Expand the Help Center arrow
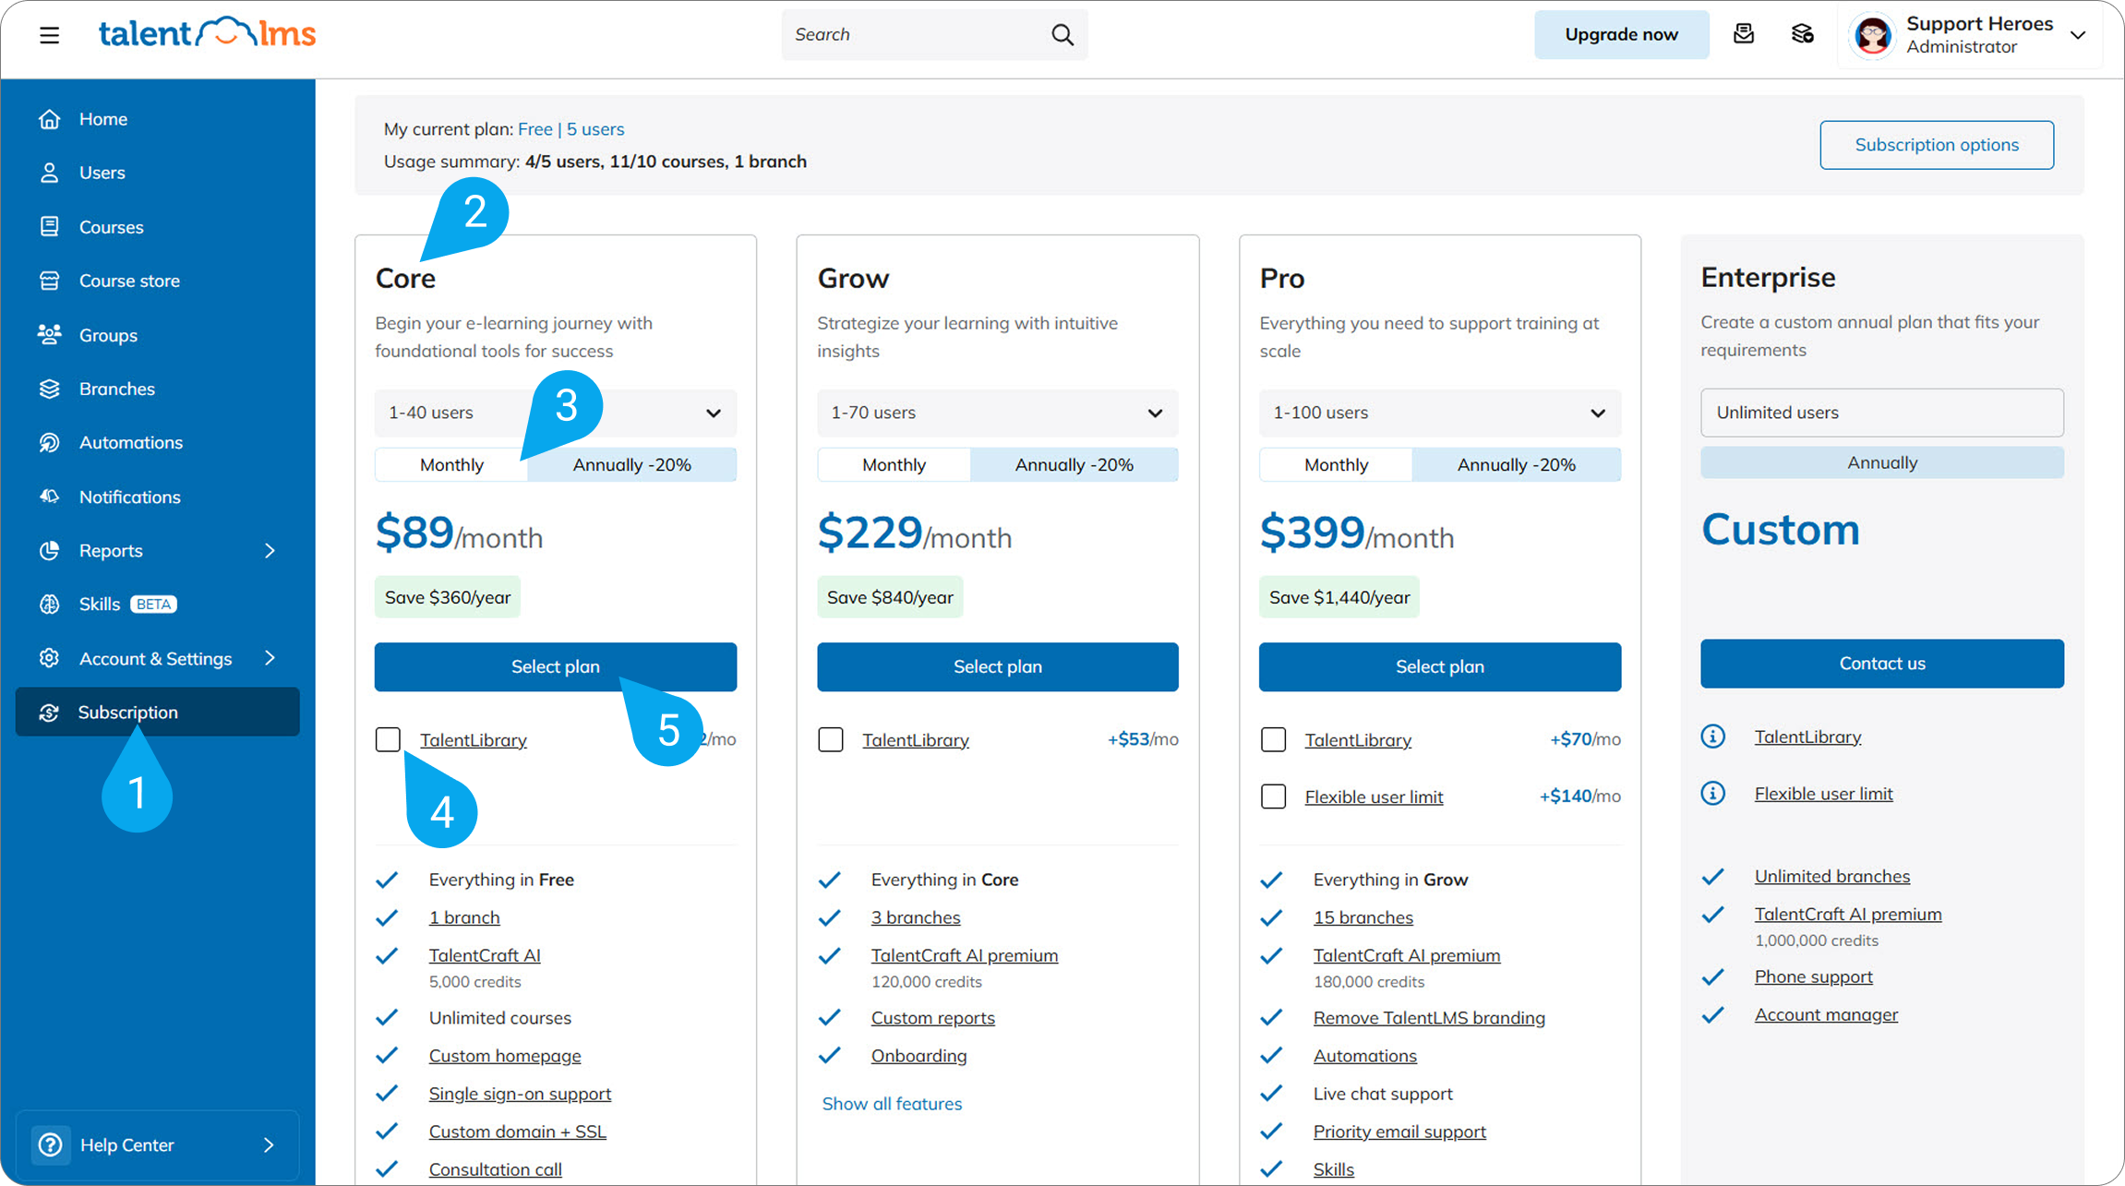The width and height of the screenshot is (2125, 1186). tap(269, 1144)
